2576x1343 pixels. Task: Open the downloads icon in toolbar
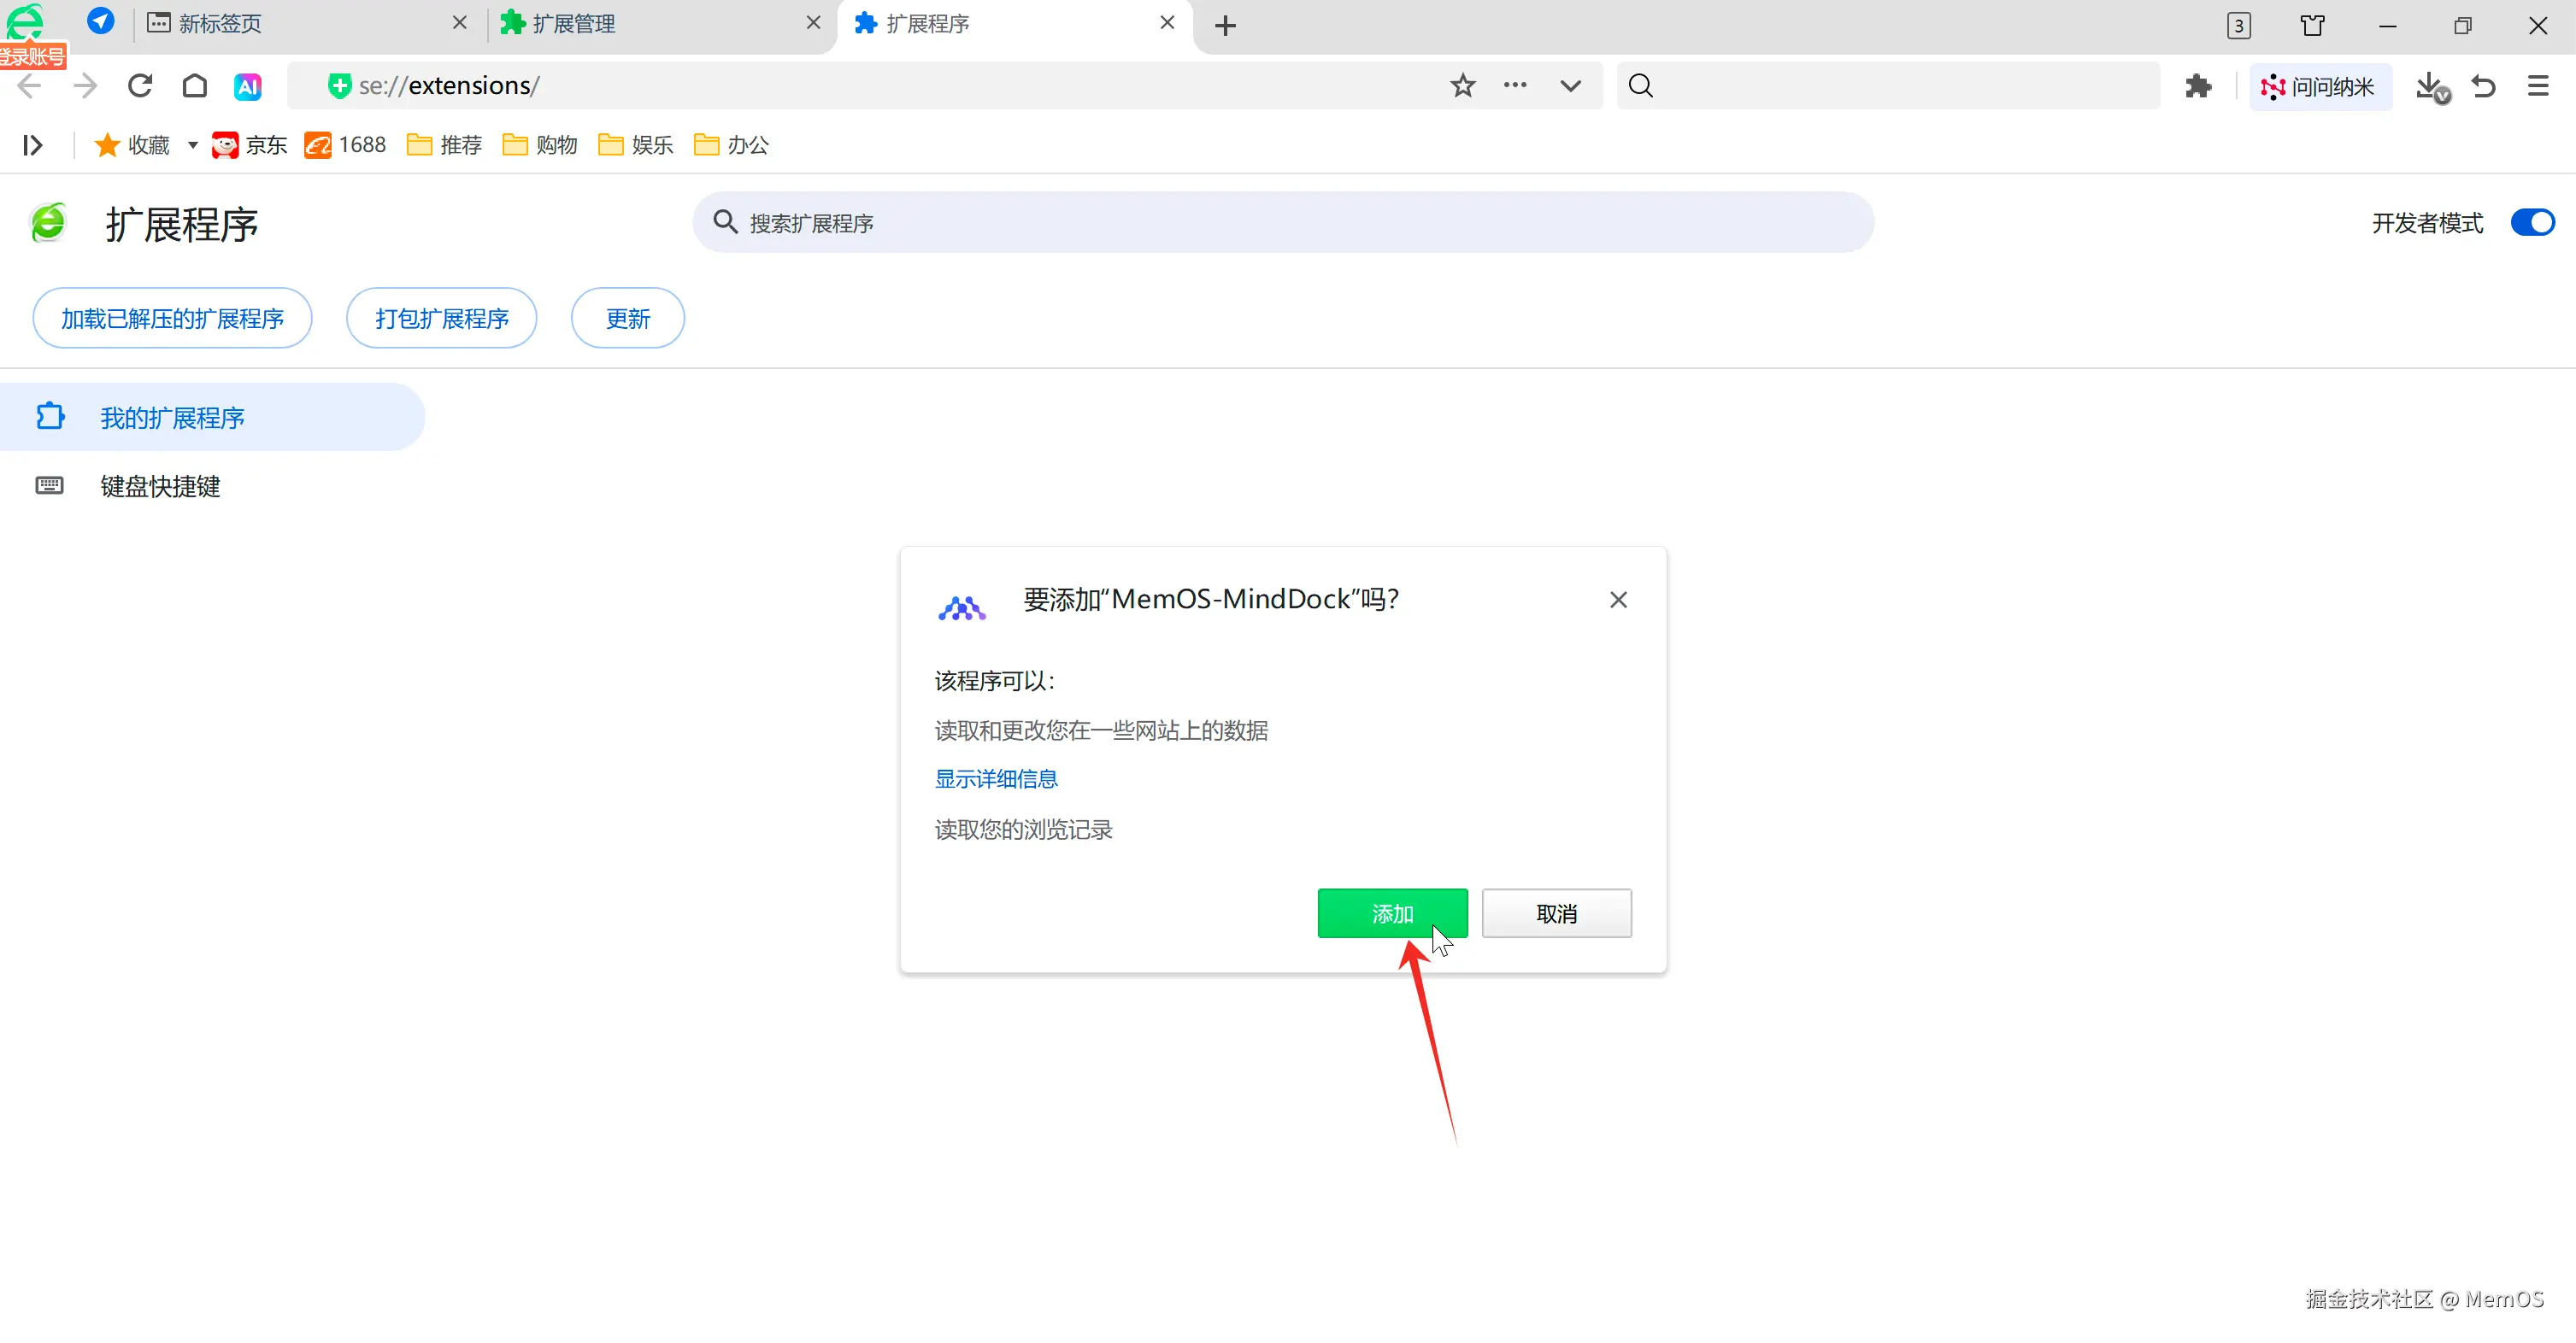pyautogui.click(x=2430, y=86)
